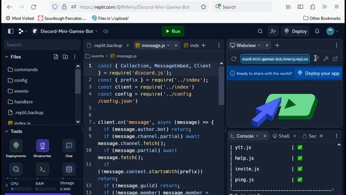Viewport: 346px width, 195px height.
Task: Open the Sourdough Pancakes bookmark
Action: click(x=62, y=18)
